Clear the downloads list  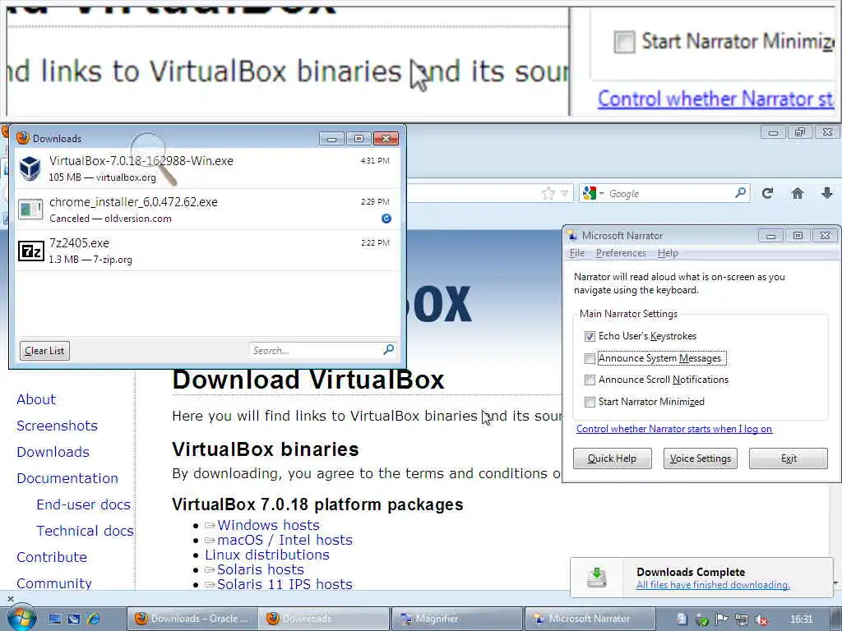[44, 350]
